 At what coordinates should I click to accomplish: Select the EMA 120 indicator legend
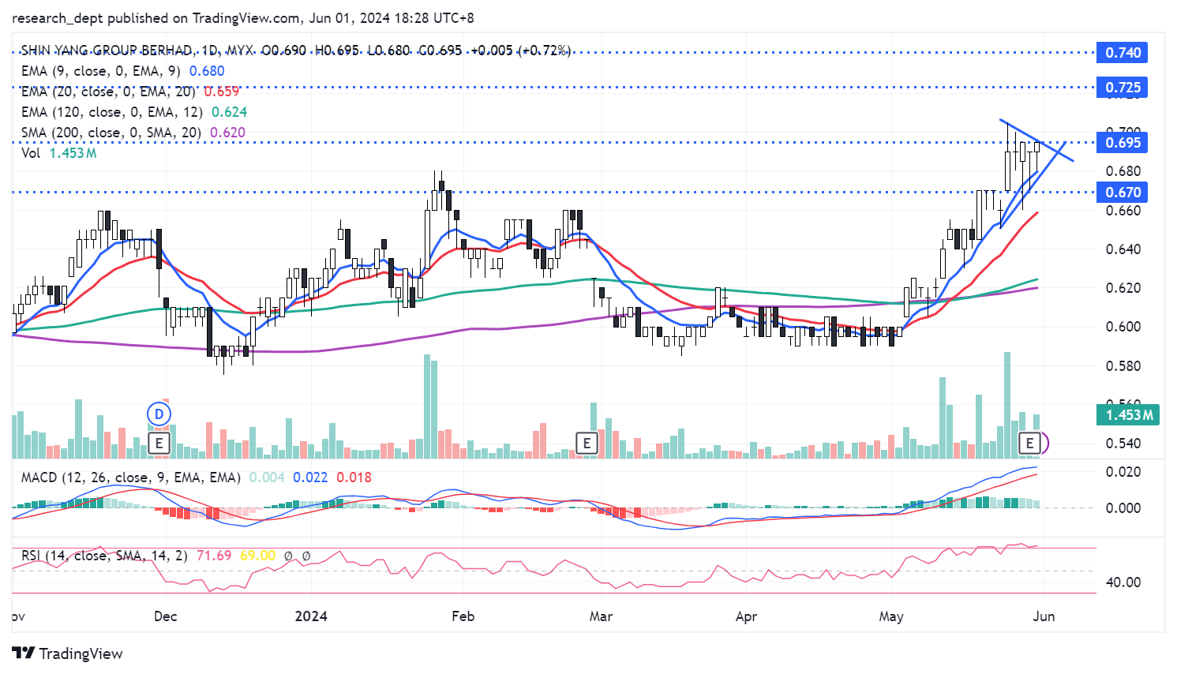point(111,112)
